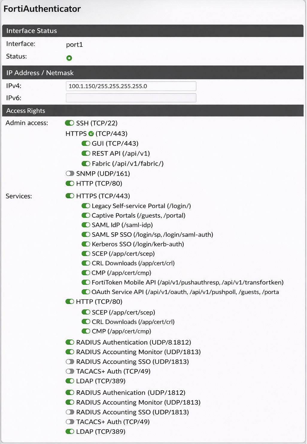Disable SSH (TCP/22) admin access
Screen dimensions: 307x444
(69, 123)
